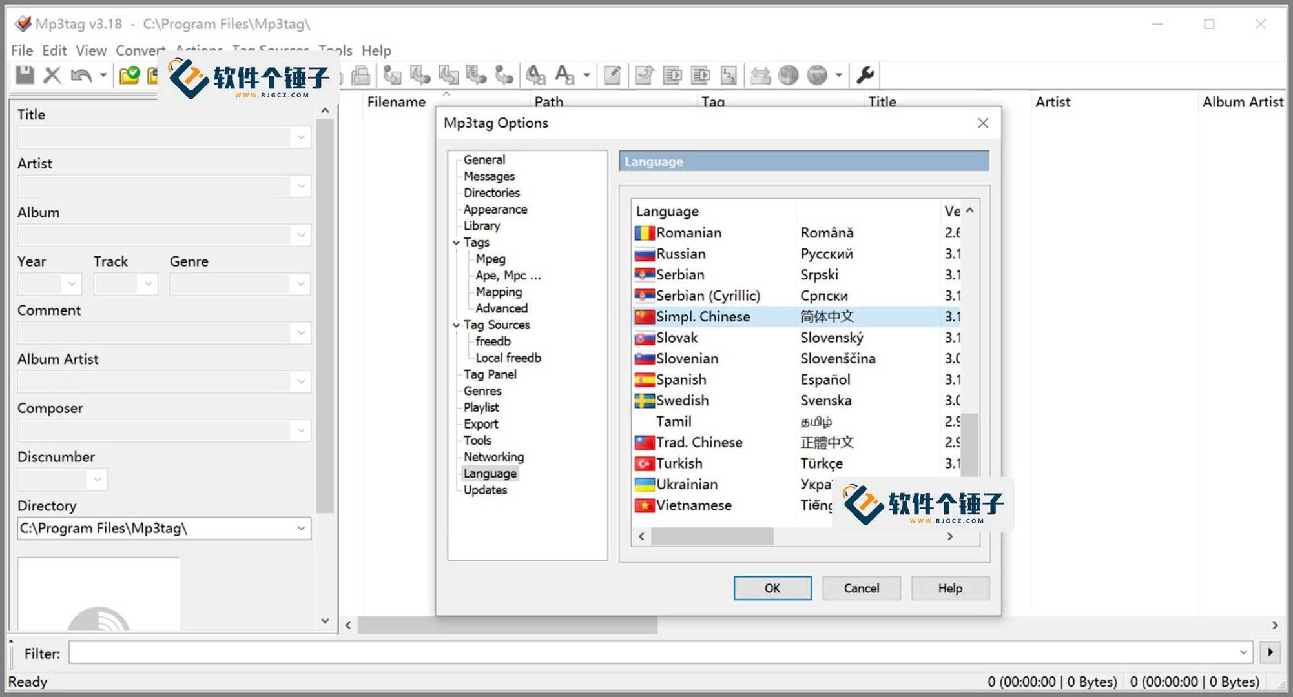Click the Auto-numbering wizard icon
The image size is (1293, 697).
click(729, 75)
